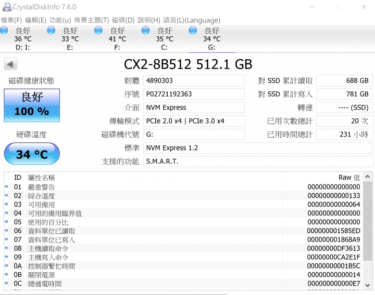The height and width of the screenshot is (295, 375).
Task: Click the blue status orb for drive F:
Action: click(x=98, y=31)
